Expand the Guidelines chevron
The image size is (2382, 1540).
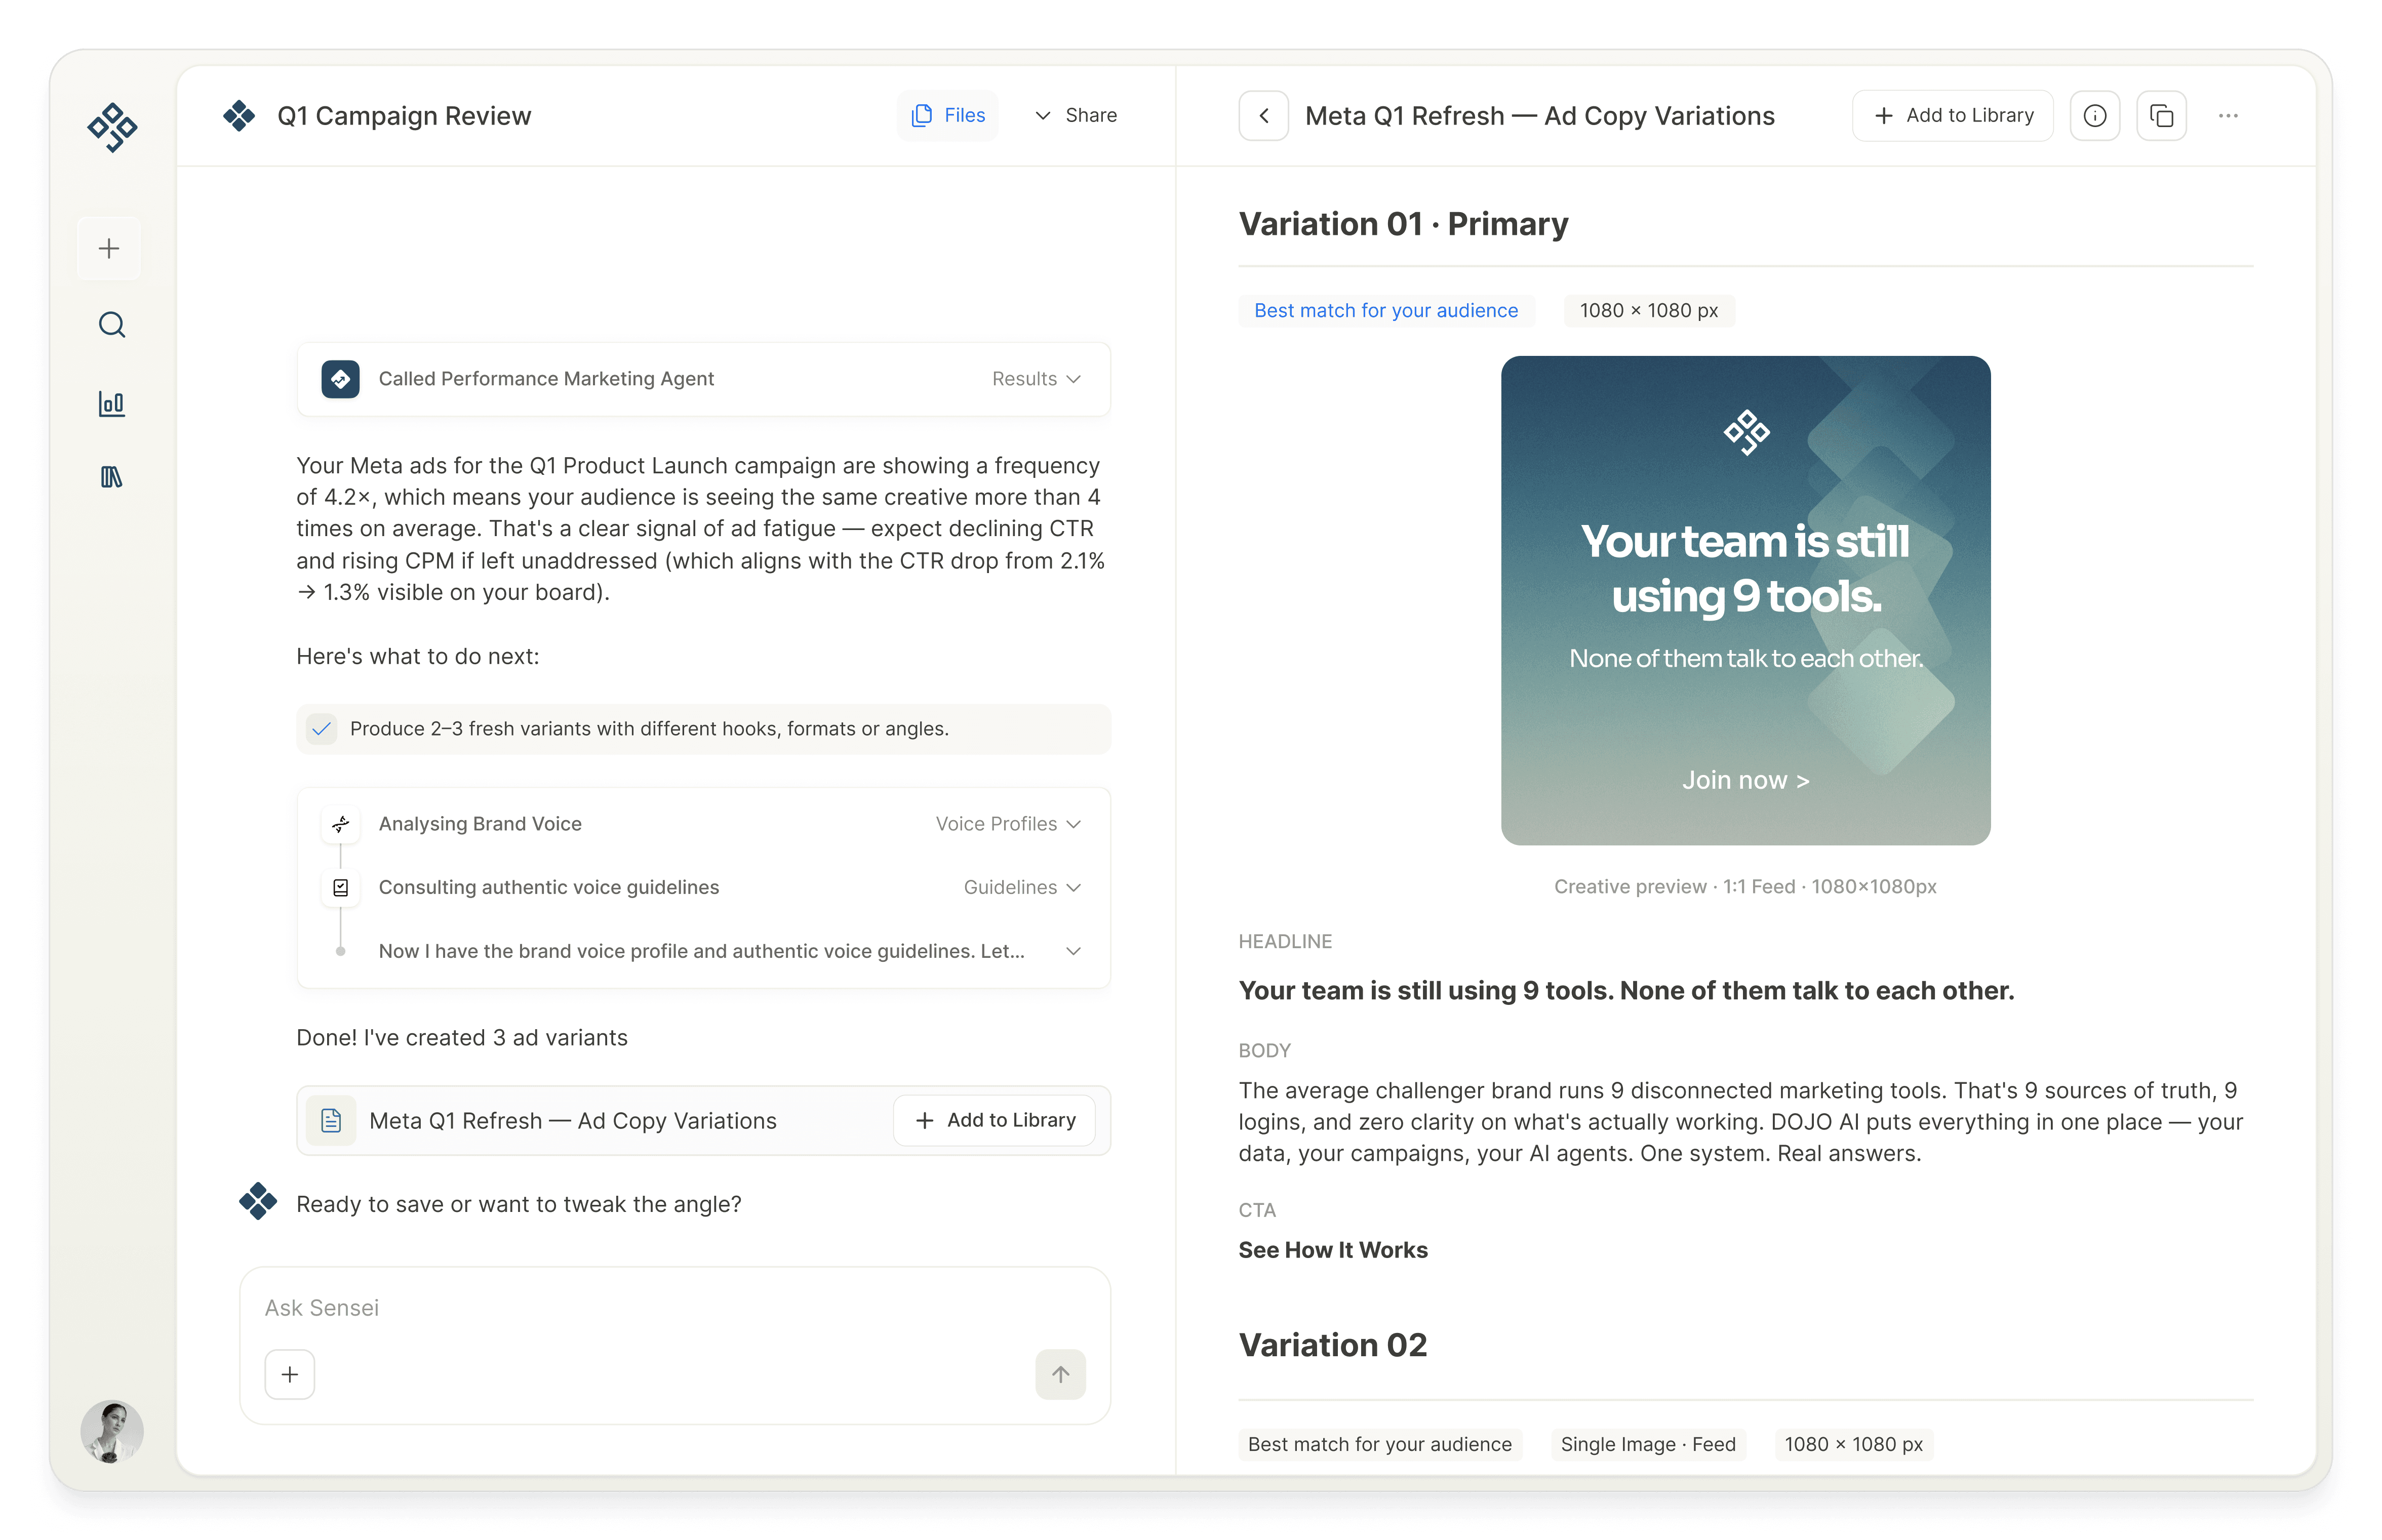[1021, 887]
